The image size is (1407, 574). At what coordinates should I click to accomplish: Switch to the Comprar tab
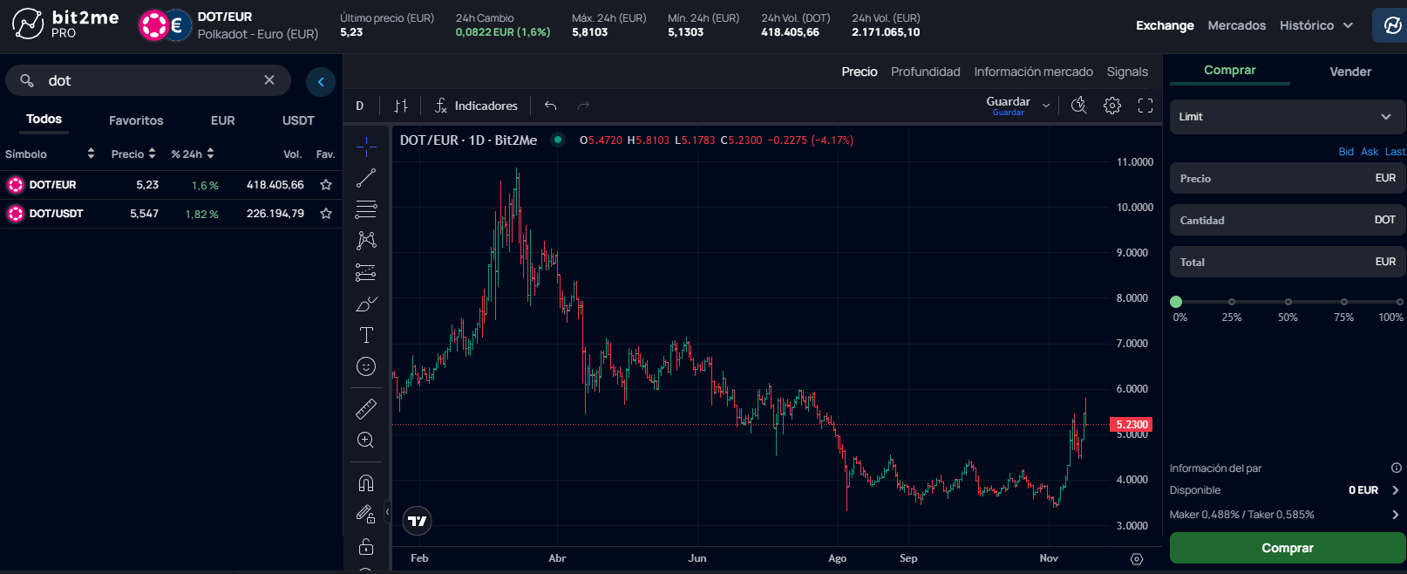click(1230, 71)
